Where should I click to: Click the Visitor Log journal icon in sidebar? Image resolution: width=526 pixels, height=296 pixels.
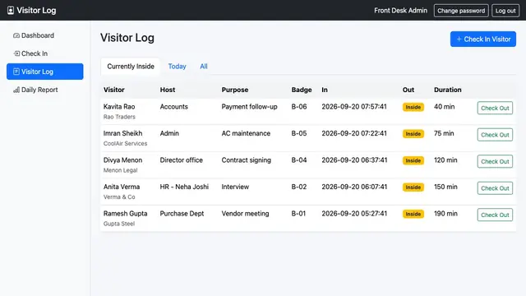[16, 72]
